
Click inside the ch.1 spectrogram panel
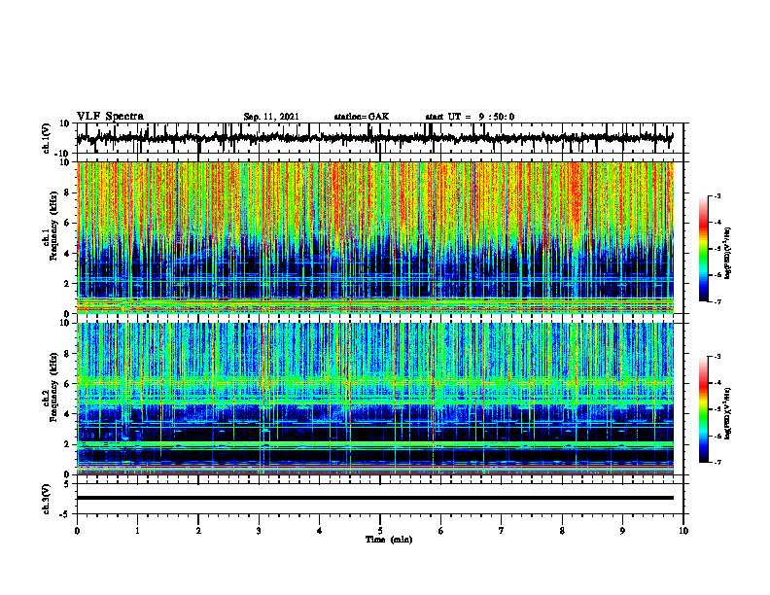coord(374,237)
